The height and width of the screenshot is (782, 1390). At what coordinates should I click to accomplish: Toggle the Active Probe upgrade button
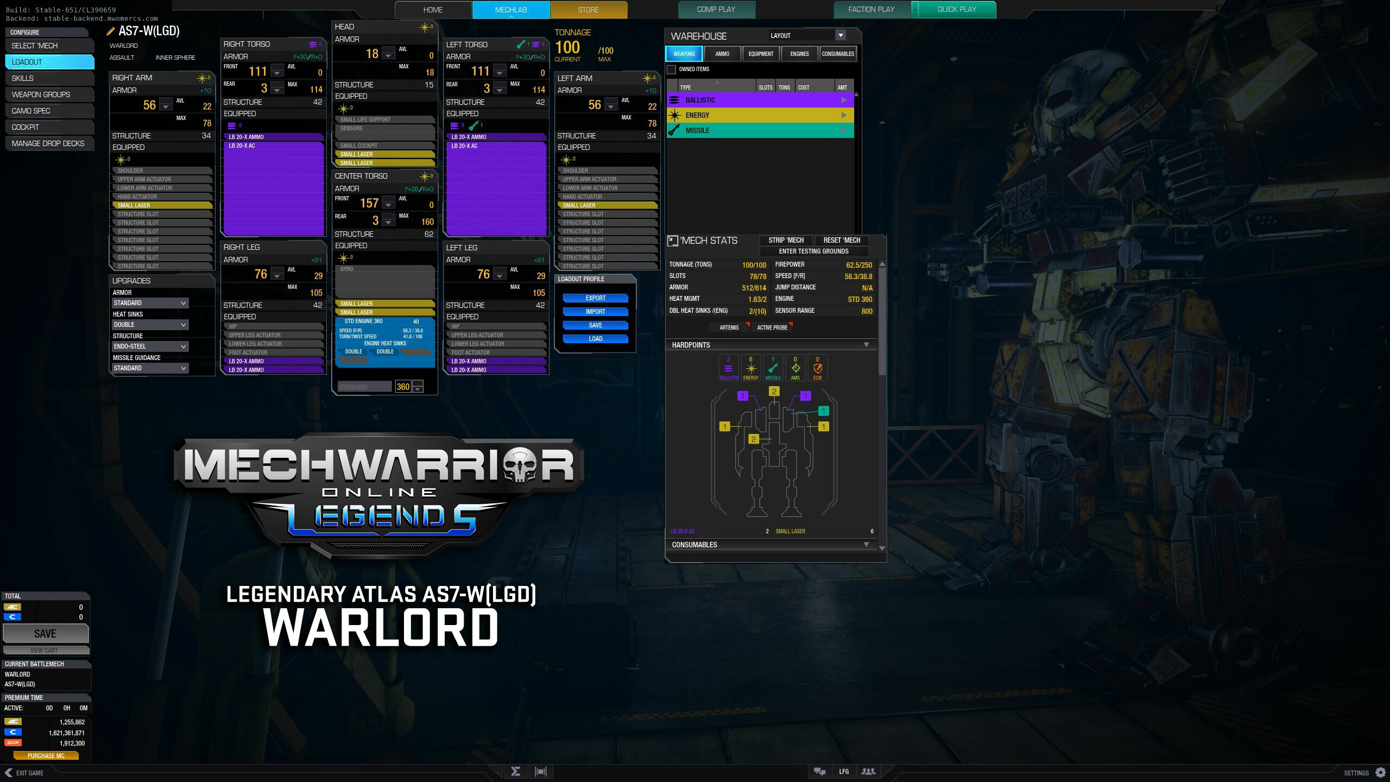pos(772,327)
